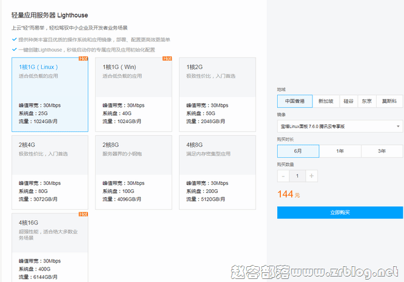Open the 镜像 image dropdown
The width and height of the screenshot is (404, 282).
pos(340,126)
